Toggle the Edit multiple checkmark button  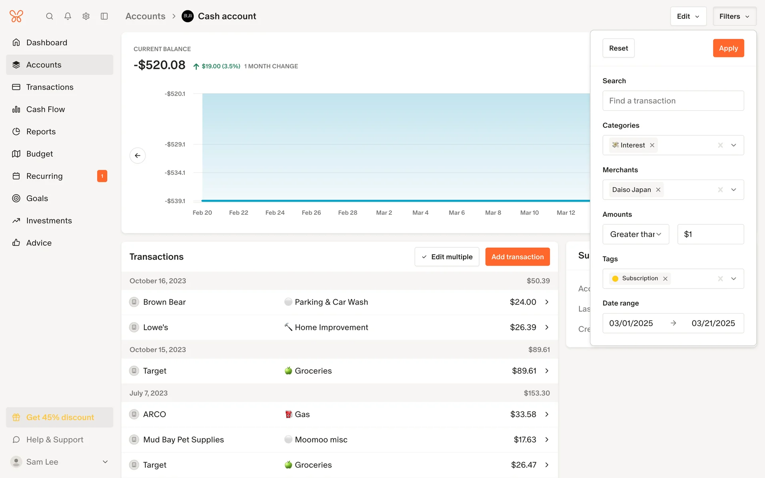pyautogui.click(x=447, y=257)
